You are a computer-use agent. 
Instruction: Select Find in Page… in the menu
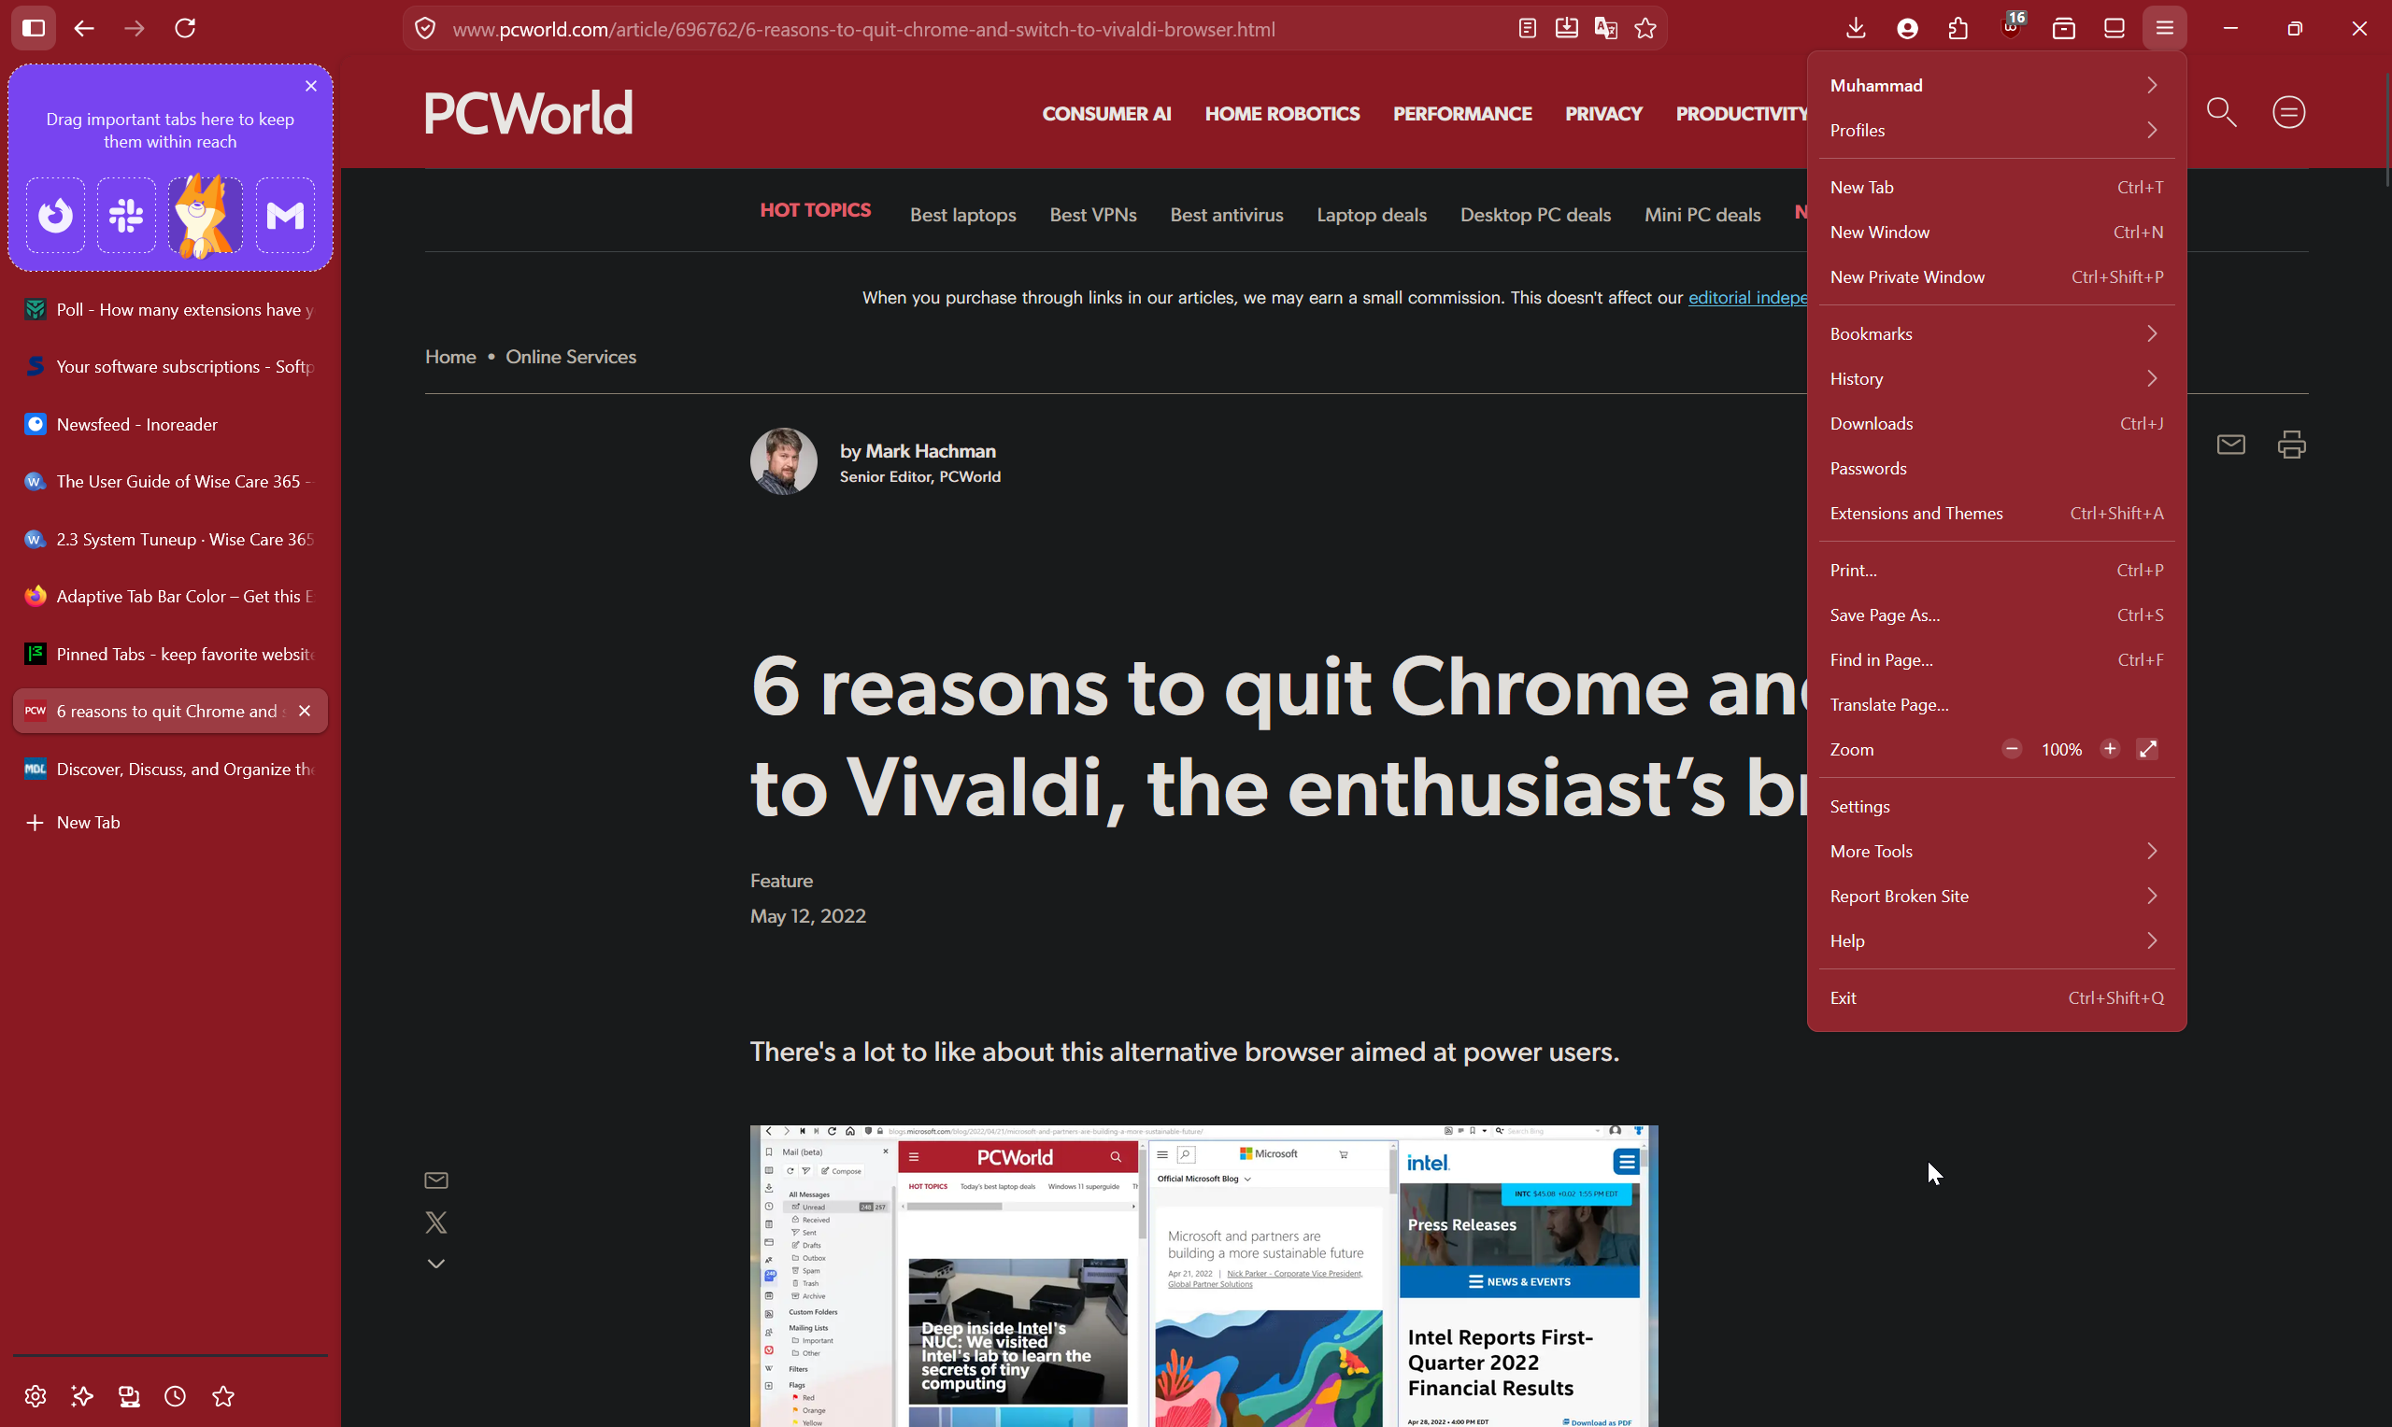[1997, 659]
